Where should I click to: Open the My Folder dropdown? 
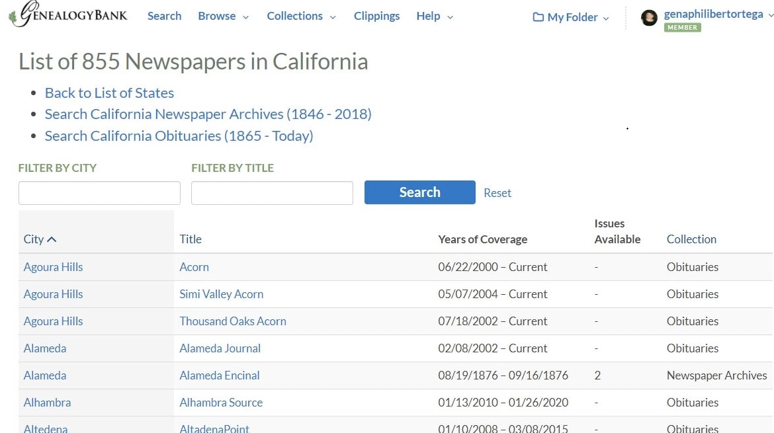pos(571,17)
